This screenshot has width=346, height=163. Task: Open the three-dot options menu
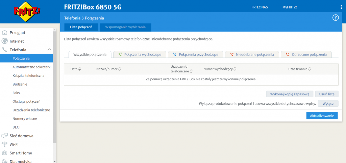(x=341, y=7)
